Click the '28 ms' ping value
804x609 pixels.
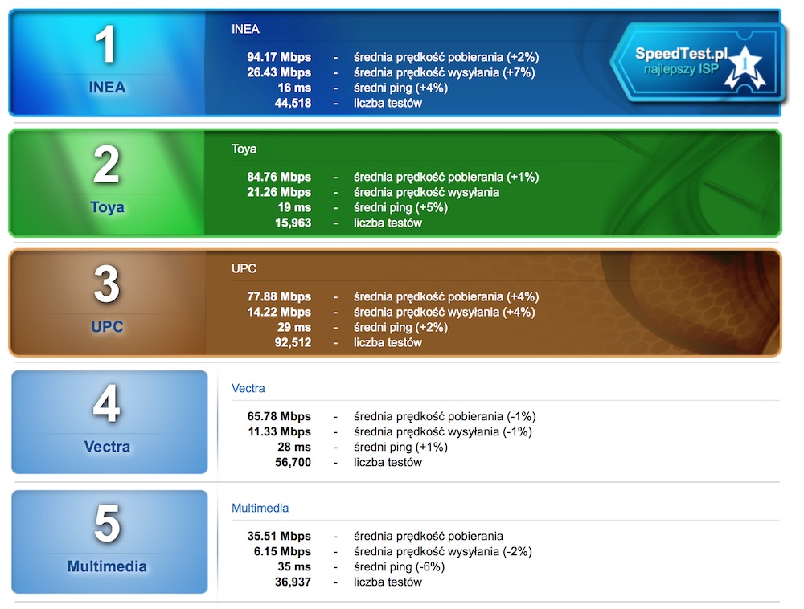[294, 448]
